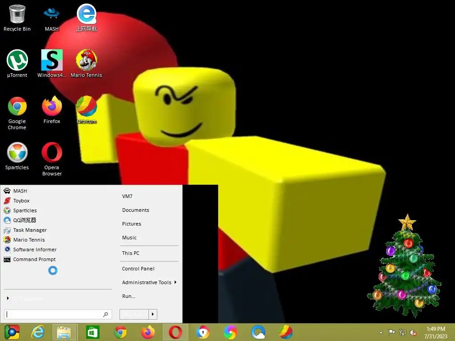Viewport: 455px width, 341px height.
Task: Focus the Start menu search box
Action: tap(58, 314)
